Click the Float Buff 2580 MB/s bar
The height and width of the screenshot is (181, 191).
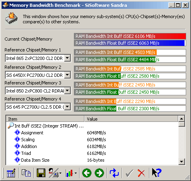click(130, 76)
